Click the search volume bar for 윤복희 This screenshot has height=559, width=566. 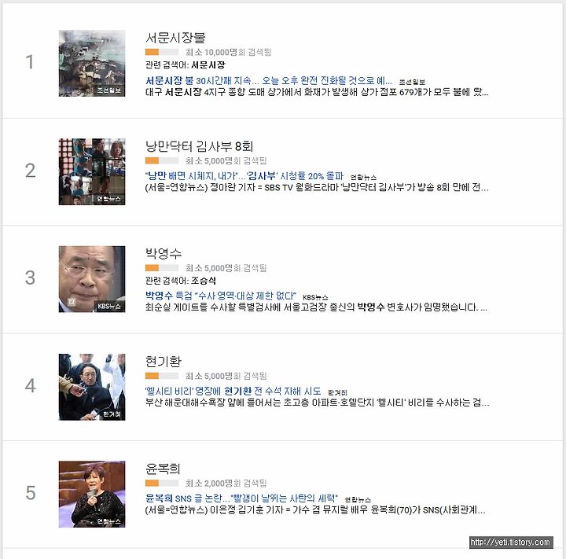point(162,484)
